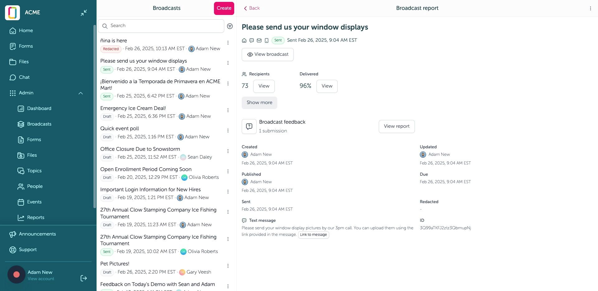Click the Link to message chip

313,235
